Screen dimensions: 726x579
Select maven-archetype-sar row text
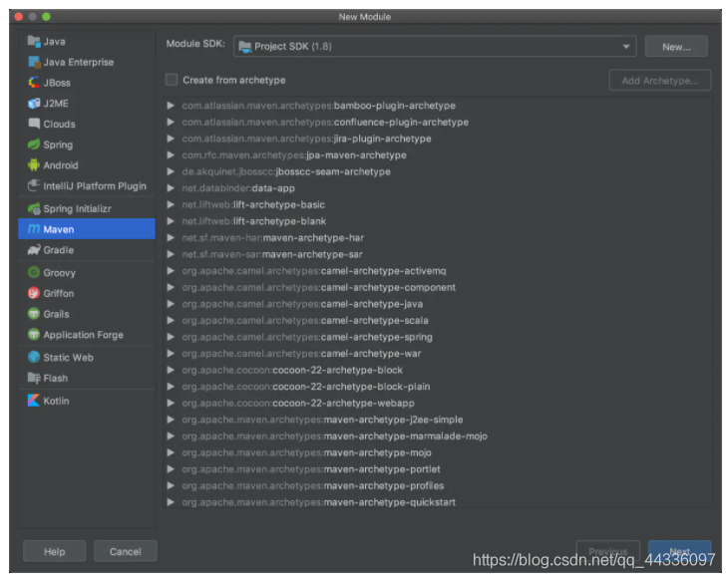272,254
